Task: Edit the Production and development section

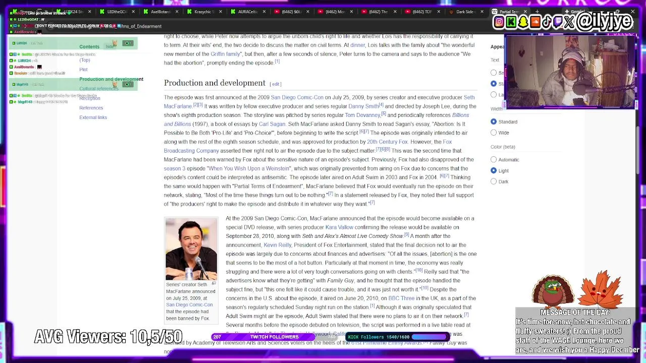Action: click(x=276, y=84)
